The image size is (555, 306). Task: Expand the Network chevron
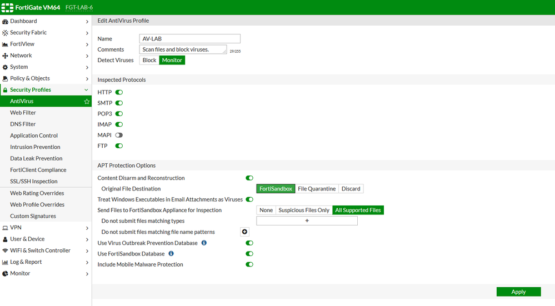[x=87, y=56]
